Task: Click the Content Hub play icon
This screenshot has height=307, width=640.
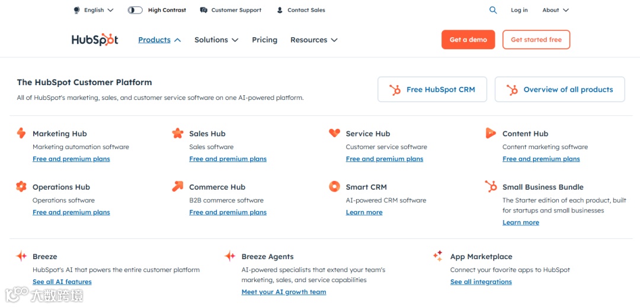Action: (x=491, y=133)
